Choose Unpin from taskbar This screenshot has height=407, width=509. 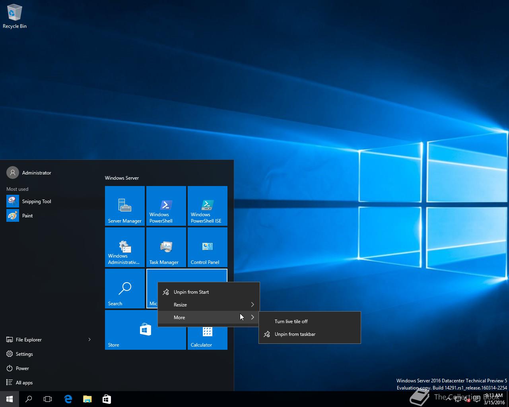coord(310,334)
